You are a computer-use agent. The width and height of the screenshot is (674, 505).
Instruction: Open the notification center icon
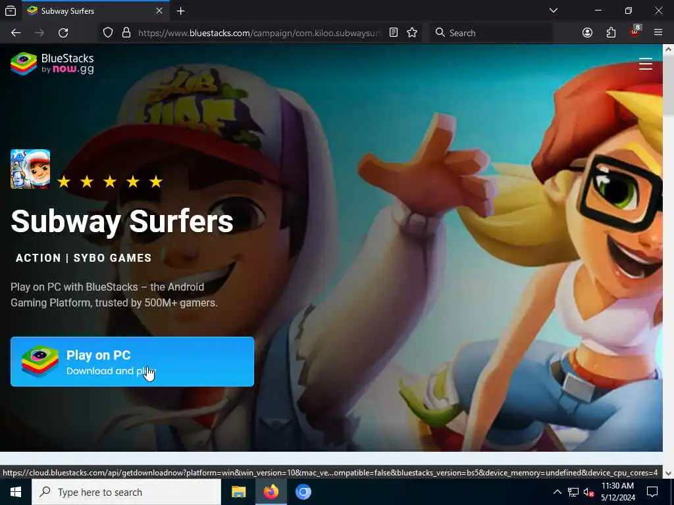click(x=652, y=492)
